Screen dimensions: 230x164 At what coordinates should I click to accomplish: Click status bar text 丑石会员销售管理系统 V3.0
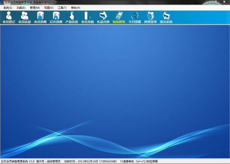tap(18, 161)
